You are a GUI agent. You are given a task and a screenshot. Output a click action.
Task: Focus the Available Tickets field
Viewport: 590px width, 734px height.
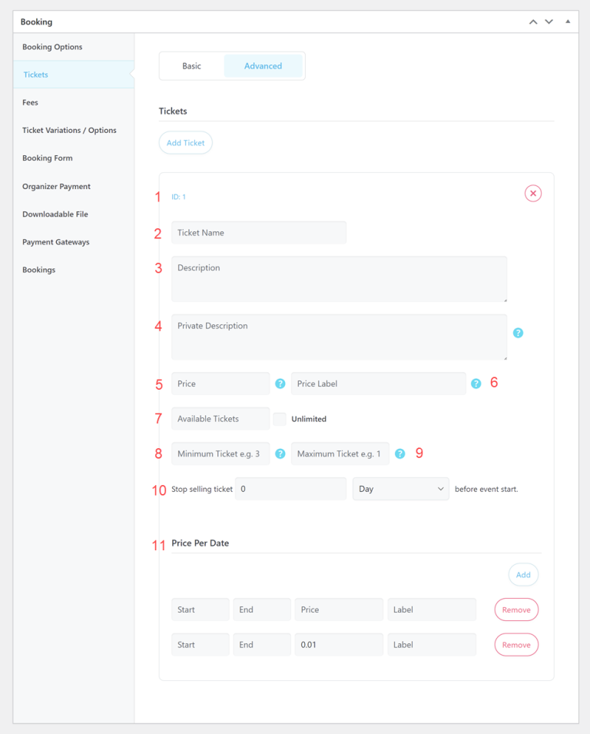point(220,418)
